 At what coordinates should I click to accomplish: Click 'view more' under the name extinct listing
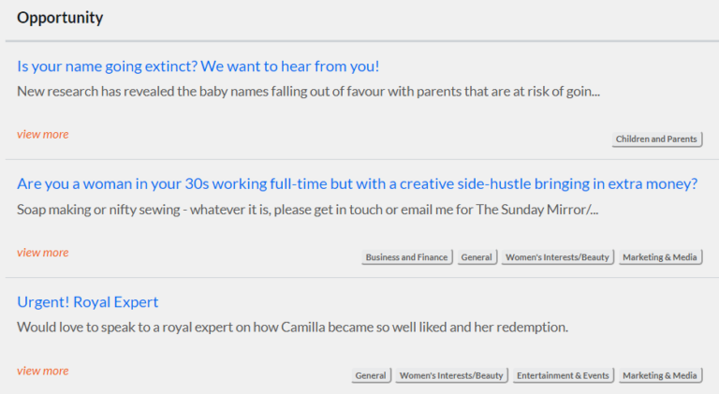click(42, 134)
